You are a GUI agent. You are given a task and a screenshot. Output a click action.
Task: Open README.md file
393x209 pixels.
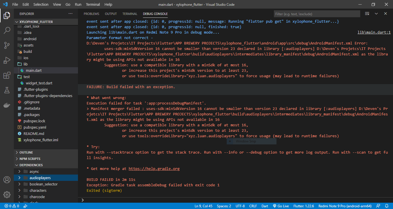[46, 134]
